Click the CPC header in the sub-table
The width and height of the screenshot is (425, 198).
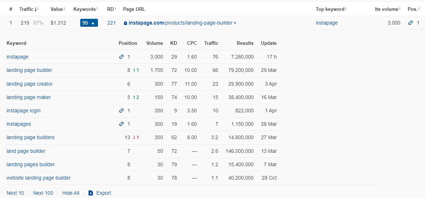tap(192, 43)
